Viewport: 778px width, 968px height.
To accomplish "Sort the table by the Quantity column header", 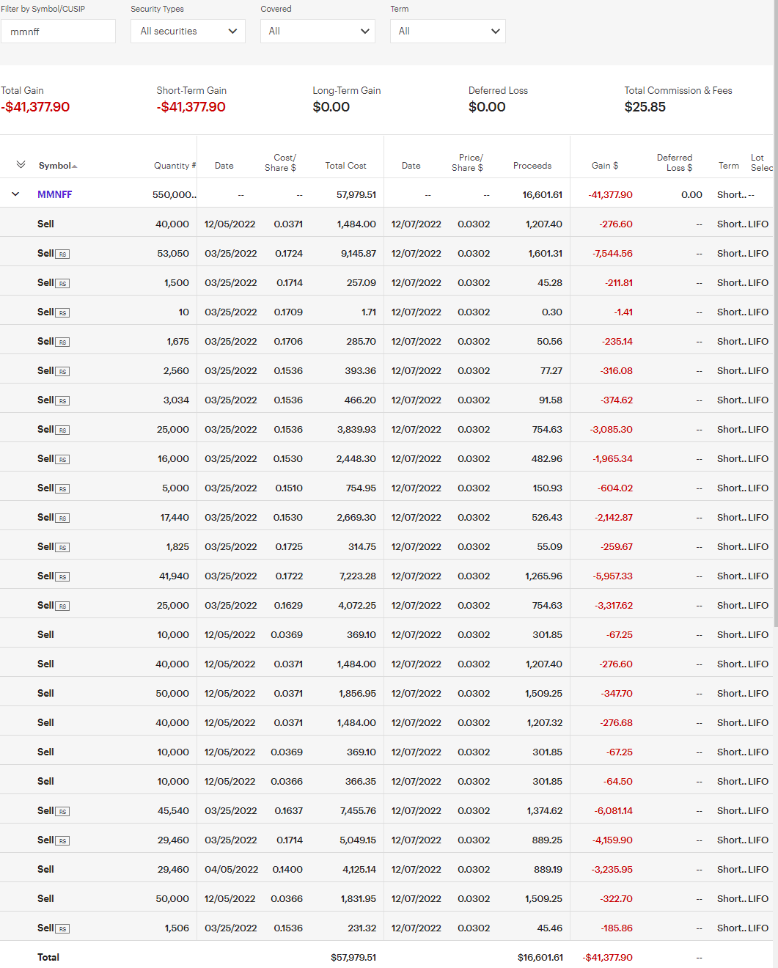I will pos(175,166).
